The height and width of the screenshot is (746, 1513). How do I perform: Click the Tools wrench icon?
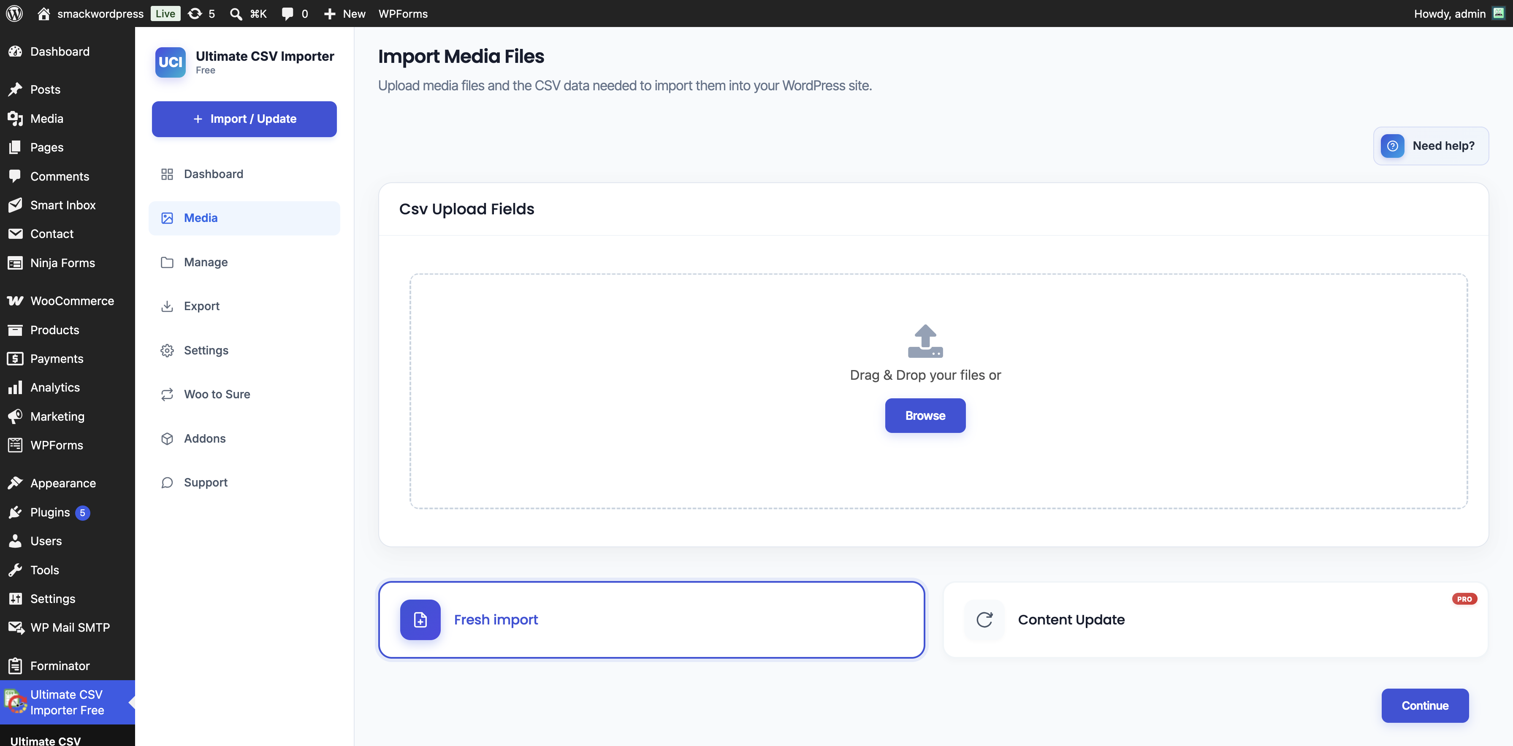[15, 570]
